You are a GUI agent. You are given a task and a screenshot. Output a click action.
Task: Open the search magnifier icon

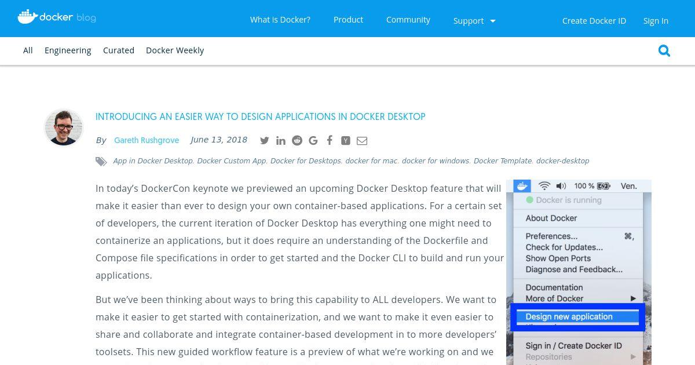click(x=664, y=51)
